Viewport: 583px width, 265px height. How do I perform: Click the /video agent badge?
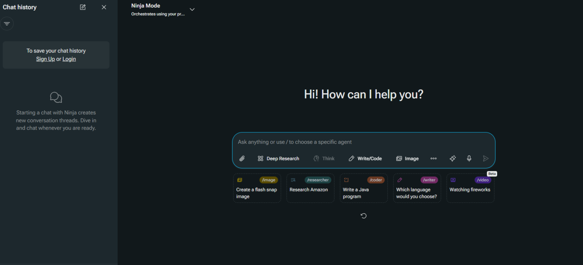pos(482,180)
